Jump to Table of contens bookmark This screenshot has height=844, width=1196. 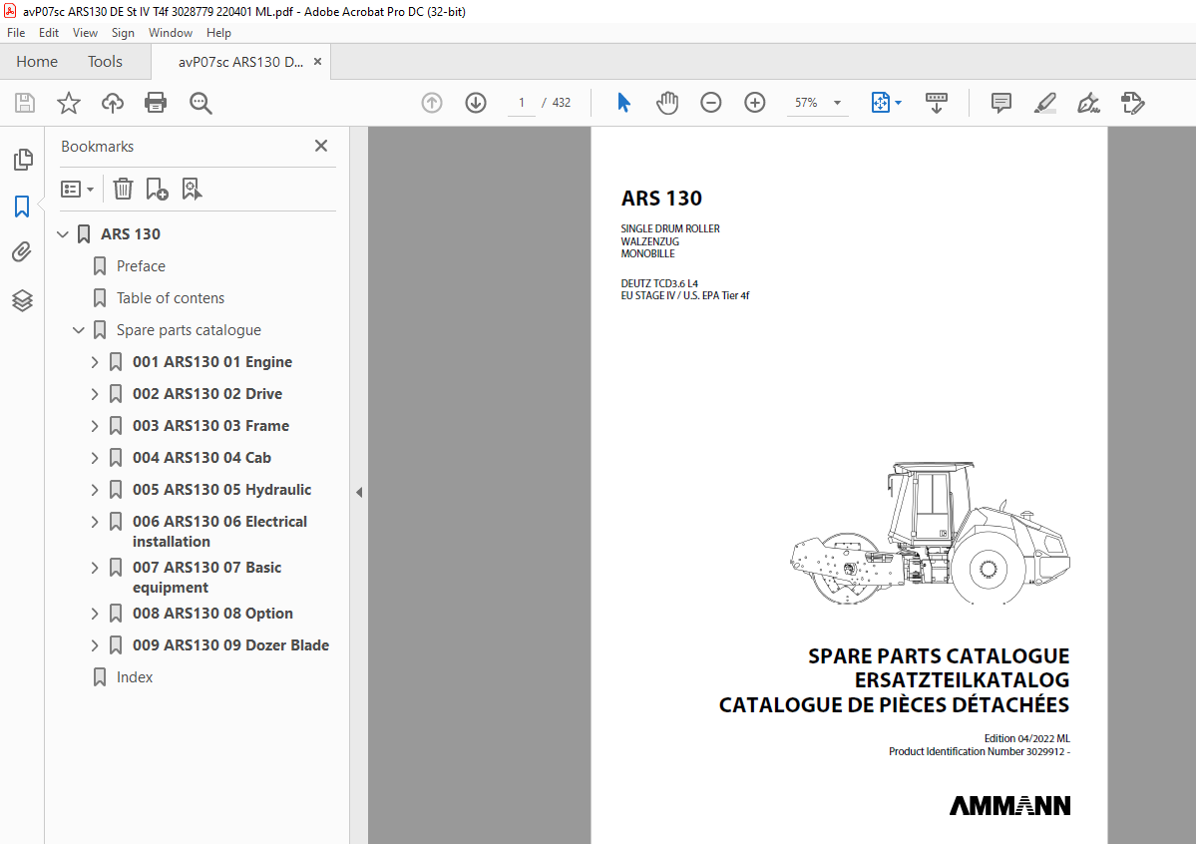pos(171,298)
